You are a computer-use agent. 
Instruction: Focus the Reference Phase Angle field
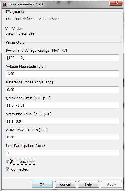(x=63, y=89)
